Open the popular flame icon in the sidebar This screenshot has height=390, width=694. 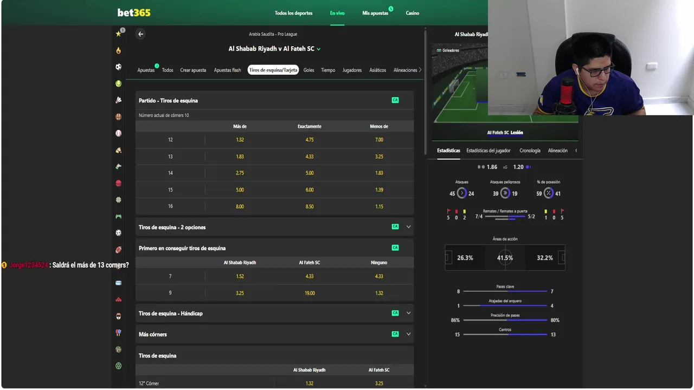coord(118,50)
